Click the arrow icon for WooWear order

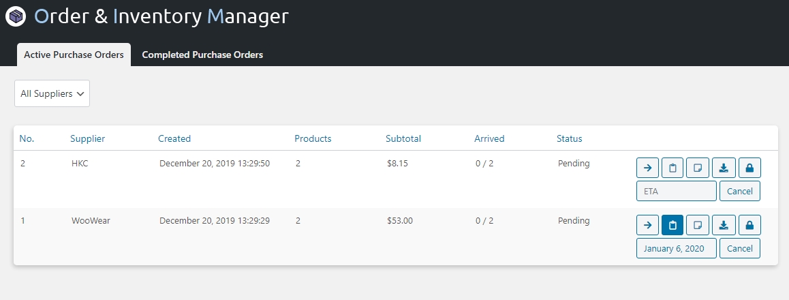point(647,225)
